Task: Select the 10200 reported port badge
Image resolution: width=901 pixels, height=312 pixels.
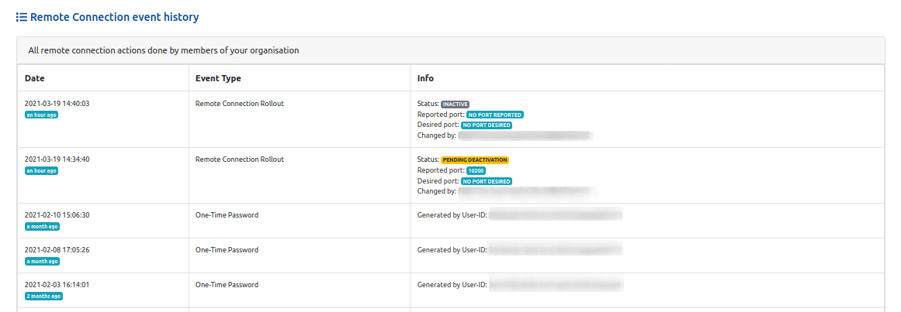Action: [x=476, y=170]
